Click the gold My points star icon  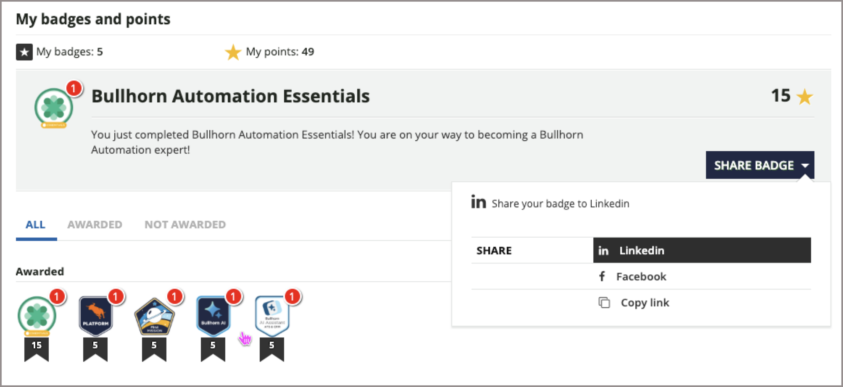(x=233, y=52)
